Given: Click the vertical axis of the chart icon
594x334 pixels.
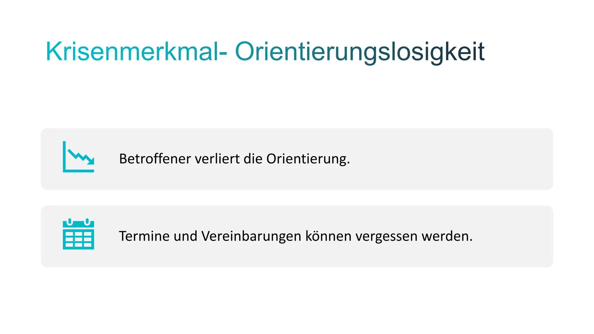Looking at the screenshot, I should click(64, 155).
